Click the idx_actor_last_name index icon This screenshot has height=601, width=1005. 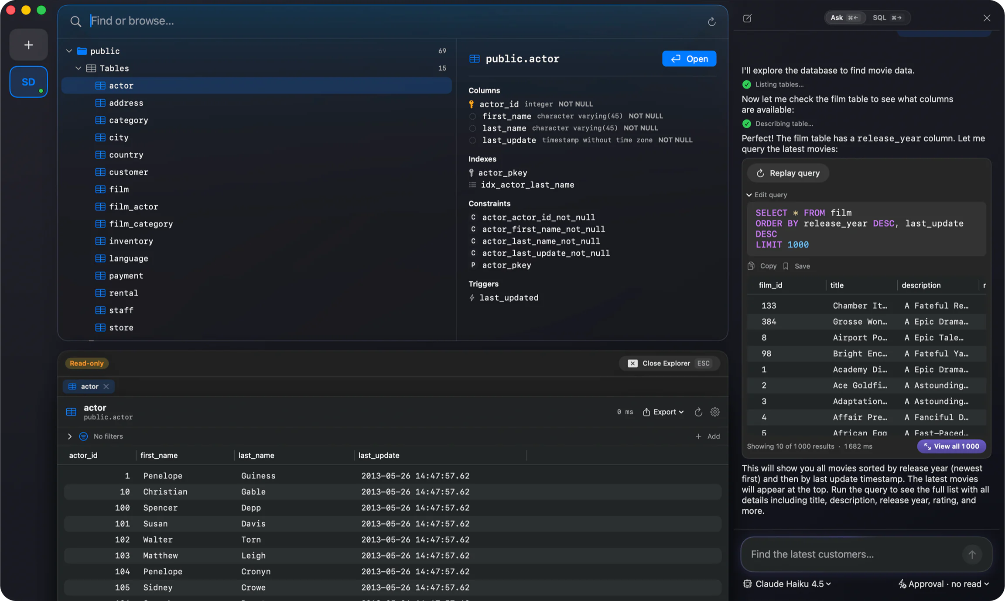pyautogui.click(x=472, y=185)
